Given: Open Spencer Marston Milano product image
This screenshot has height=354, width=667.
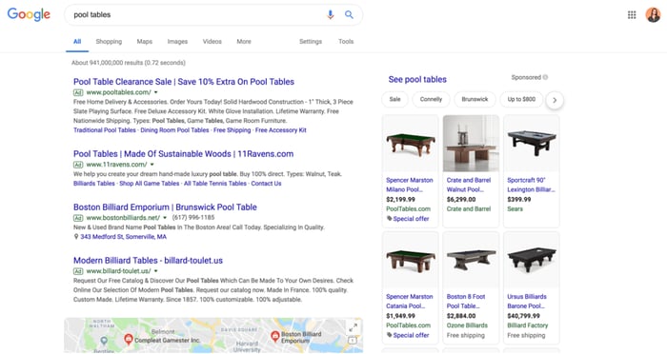Looking at the screenshot, I should click(410, 143).
